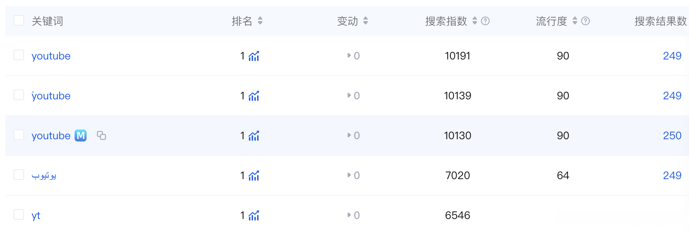689x231 pixels.
Task: Click the blue M badge beside youtube
Action: 81,135
